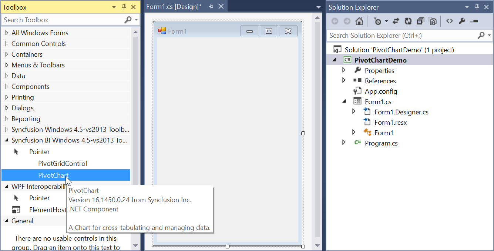The image size is (494, 251).
Task: Click the Pending Changes Filter clock icon
Action: pyautogui.click(x=377, y=21)
